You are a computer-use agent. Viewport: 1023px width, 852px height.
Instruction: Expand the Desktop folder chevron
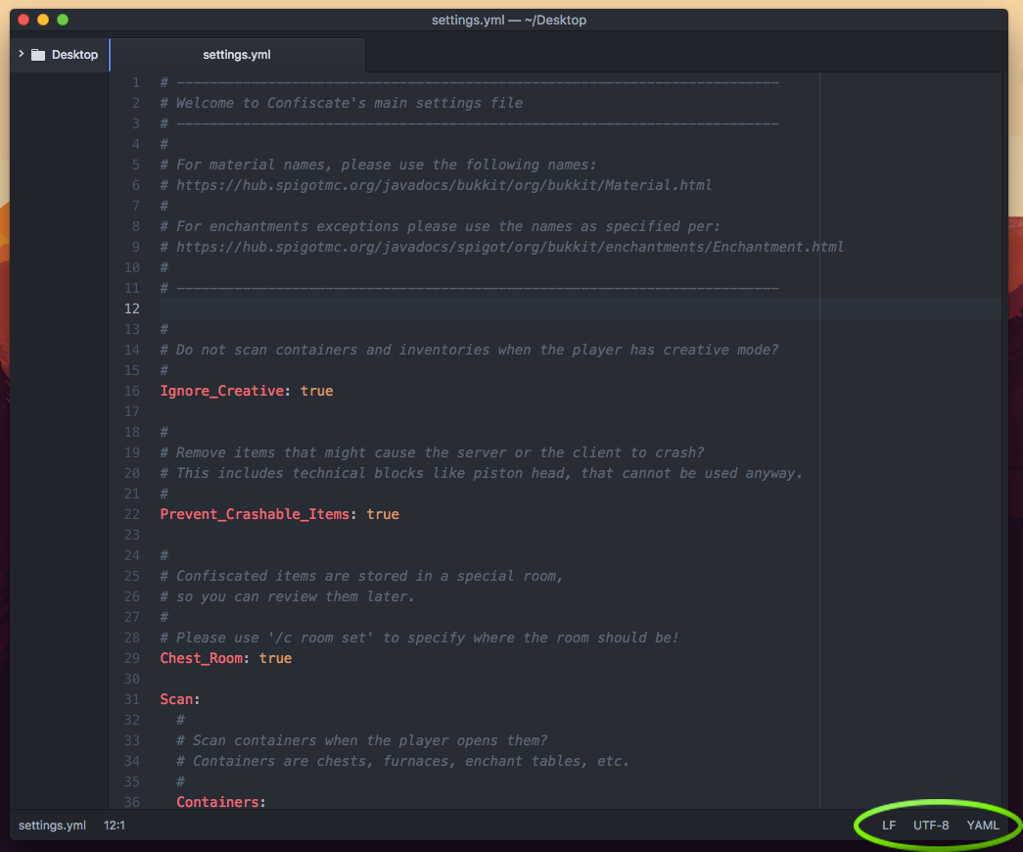(x=21, y=55)
